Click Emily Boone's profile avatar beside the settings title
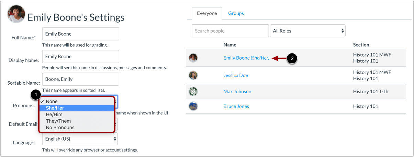The image size is (414, 157). [x=16, y=14]
